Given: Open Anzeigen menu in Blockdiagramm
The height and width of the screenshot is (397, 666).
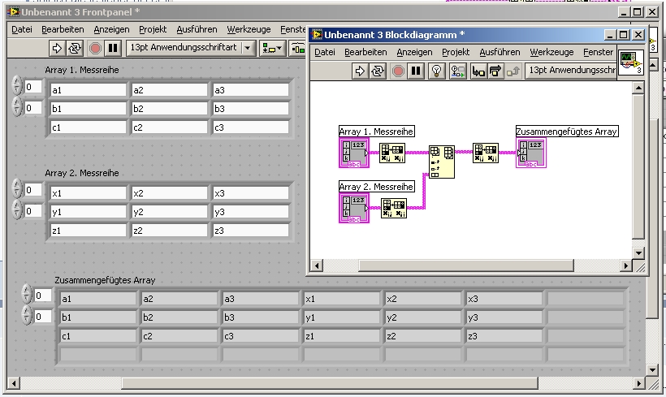Looking at the screenshot, I should (414, 52).
